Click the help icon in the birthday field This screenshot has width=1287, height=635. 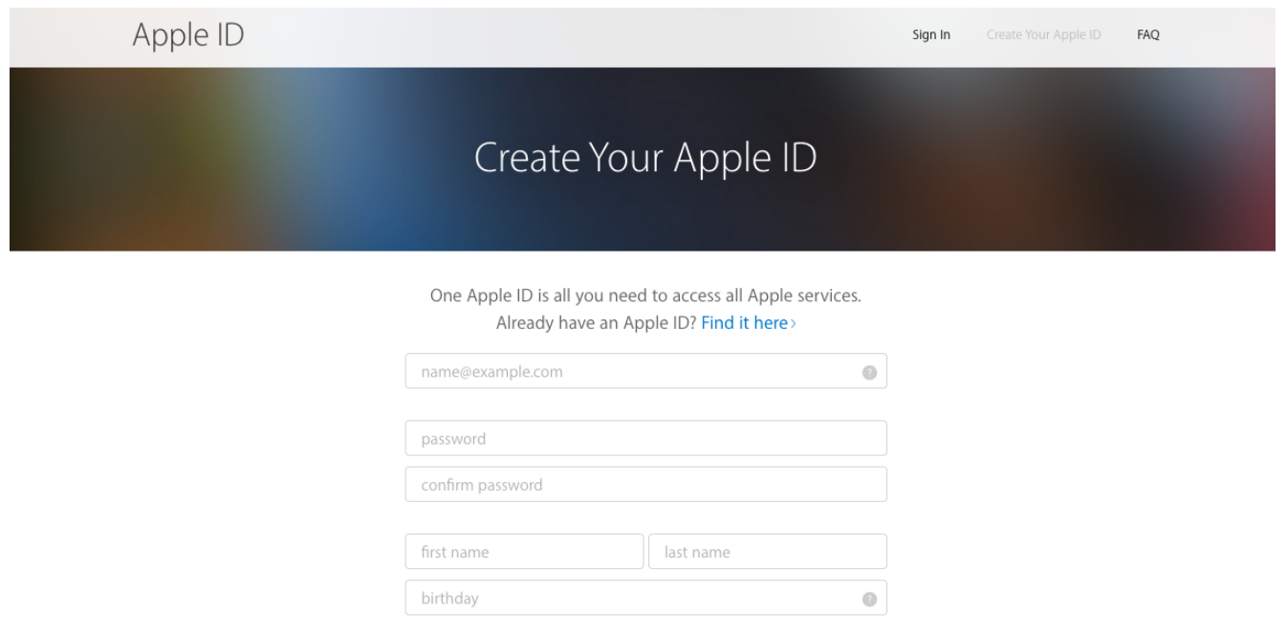869,600
